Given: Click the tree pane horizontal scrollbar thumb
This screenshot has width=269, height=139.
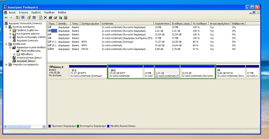Looking at the screenshot, I should pos(19,127).
